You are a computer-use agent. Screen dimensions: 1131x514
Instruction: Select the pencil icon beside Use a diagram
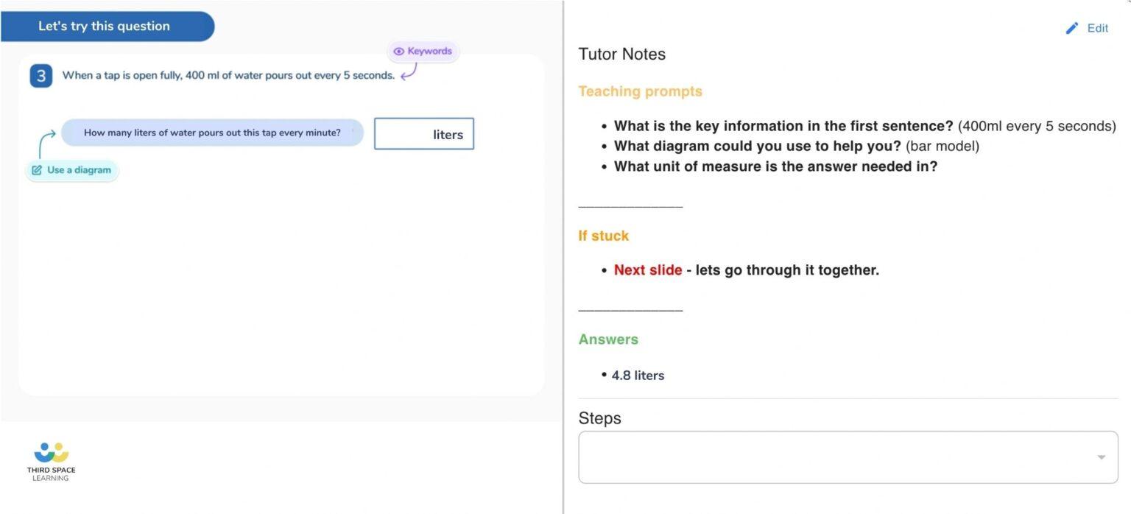tap(38, 169)
